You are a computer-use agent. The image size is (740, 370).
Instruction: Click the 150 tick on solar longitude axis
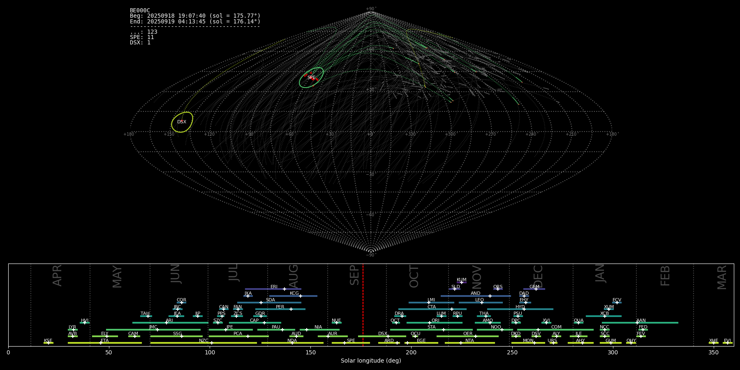click(x=310, y=352)
